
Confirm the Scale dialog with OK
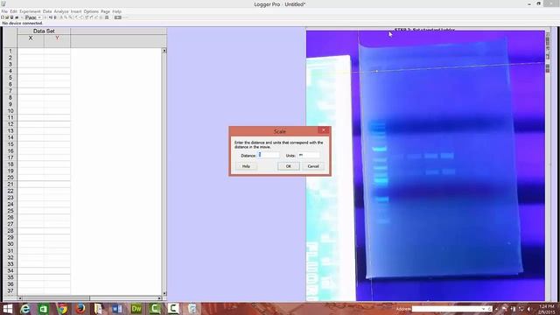(x=289, y=166)
